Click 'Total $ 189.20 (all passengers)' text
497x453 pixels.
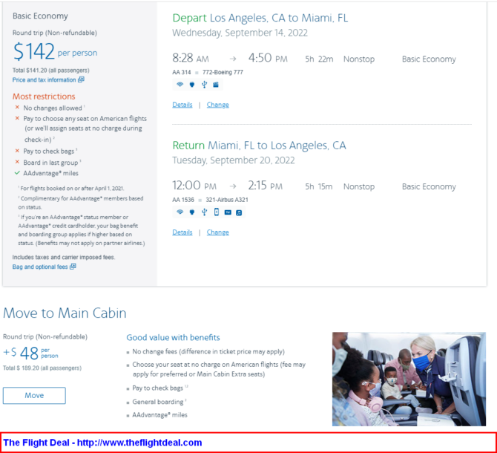click(42, 368)
